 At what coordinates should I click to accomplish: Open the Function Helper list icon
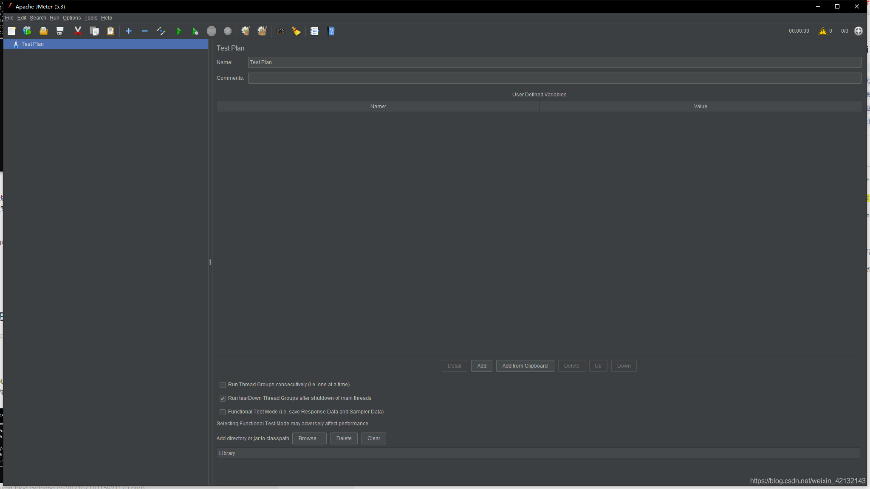click(x=314, y=31)
